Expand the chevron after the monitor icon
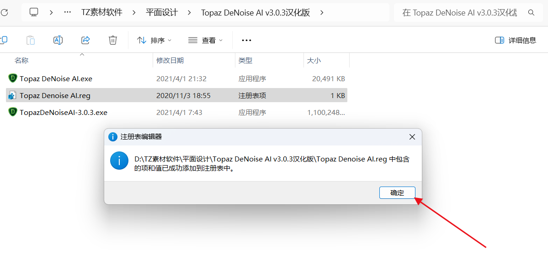The width and height of the screenshot is (548, 265). (51, 13)
